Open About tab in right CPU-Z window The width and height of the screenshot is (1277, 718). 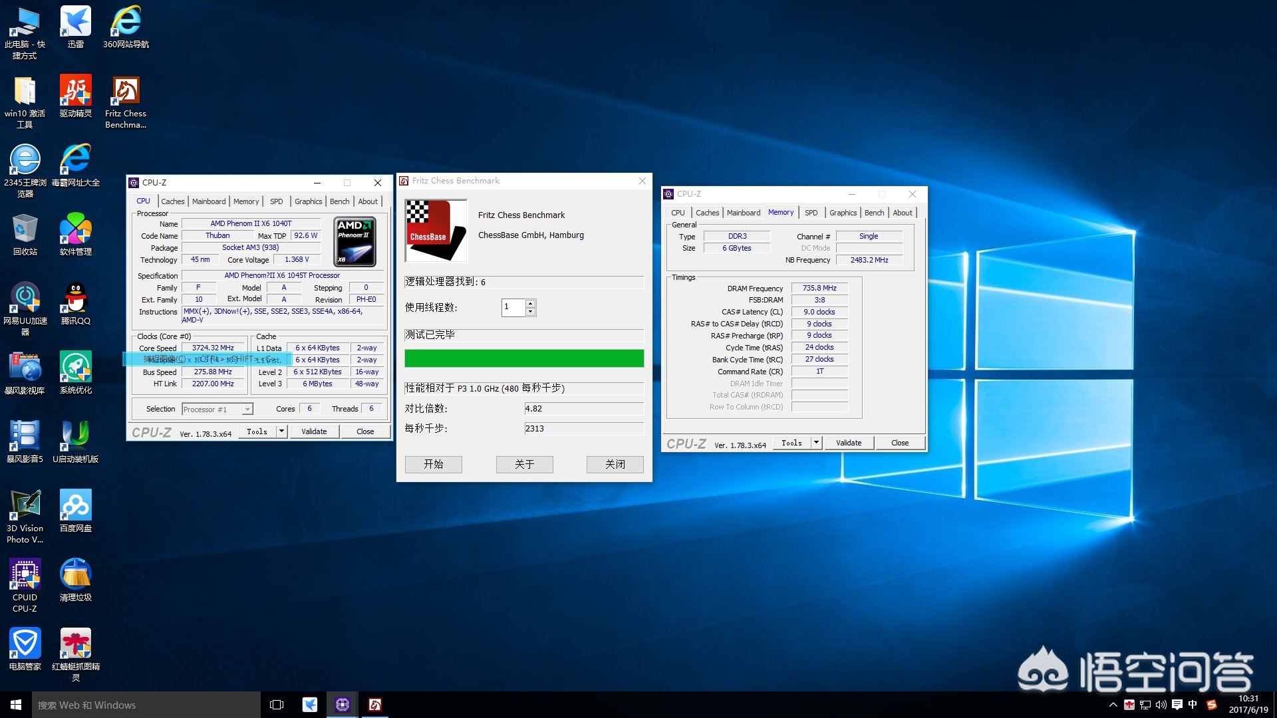tap(903, 213)
